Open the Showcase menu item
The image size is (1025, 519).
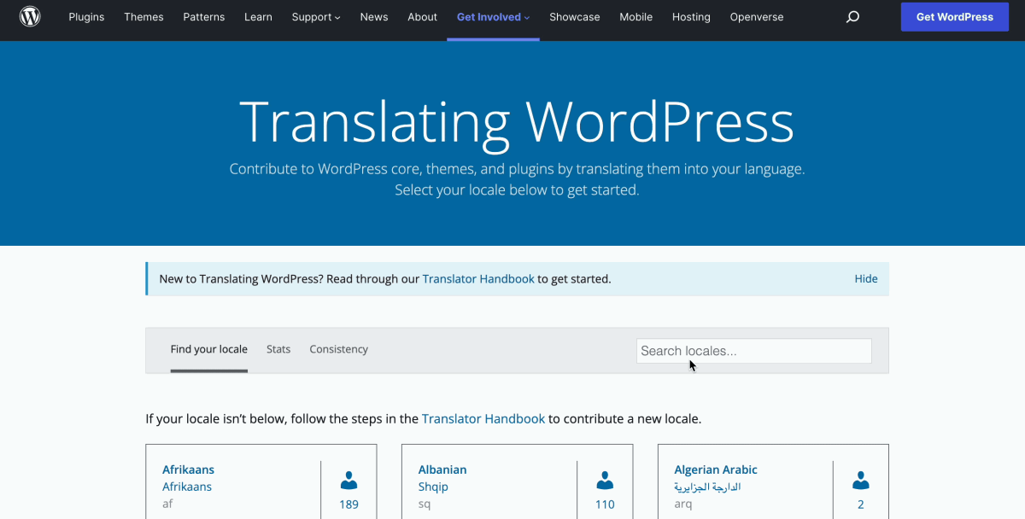click(575, 17)
